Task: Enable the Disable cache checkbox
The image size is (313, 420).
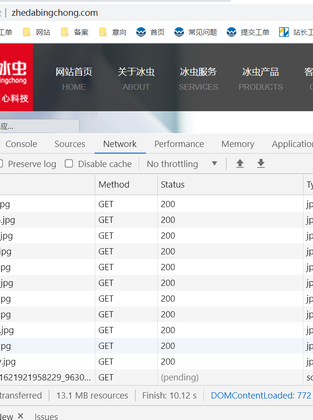Action: [x=69, y=164]
